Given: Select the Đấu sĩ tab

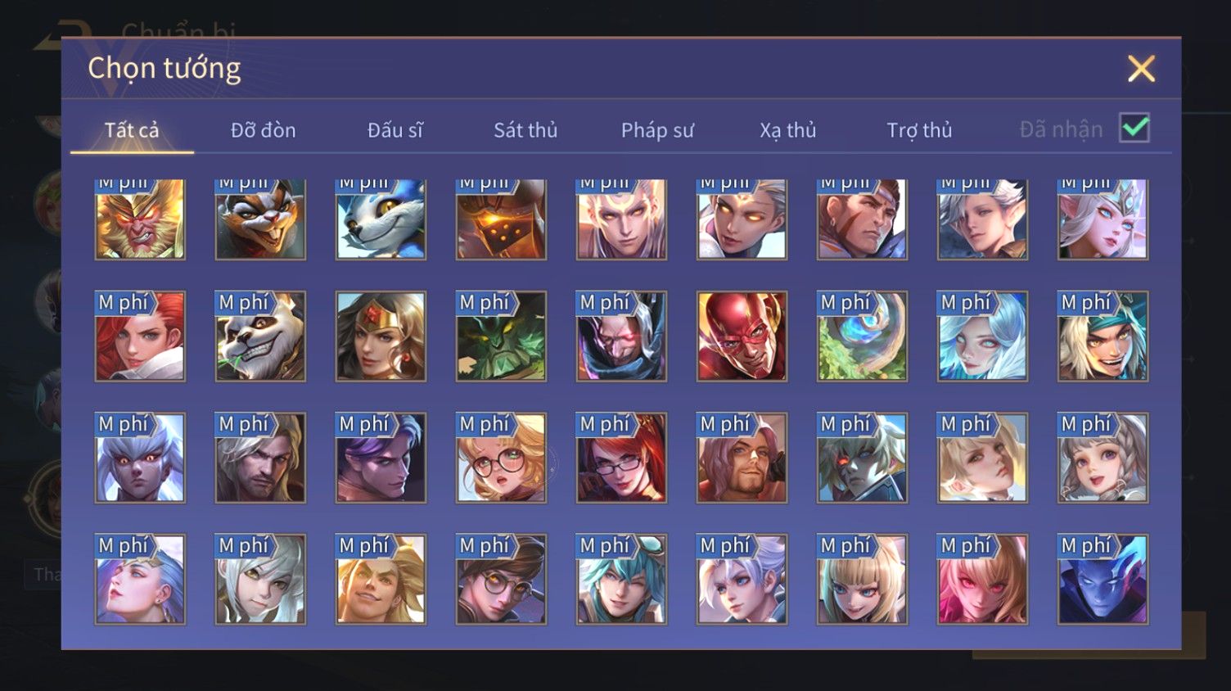Looking at the screenshot, I should click(395, 129).
